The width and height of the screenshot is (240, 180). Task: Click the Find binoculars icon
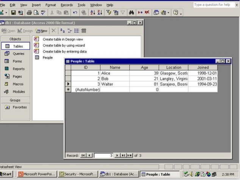(x=131, y=12)
